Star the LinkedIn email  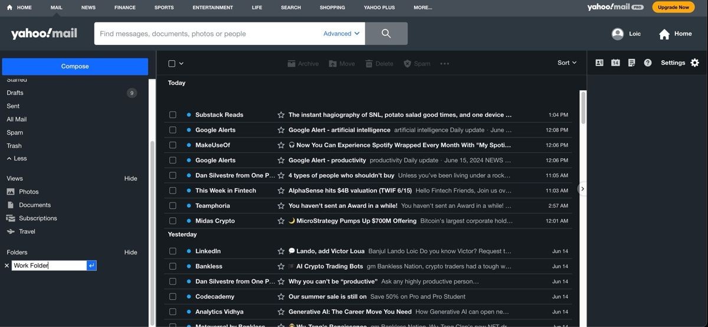pyautogui.click(x=281, y=251)
